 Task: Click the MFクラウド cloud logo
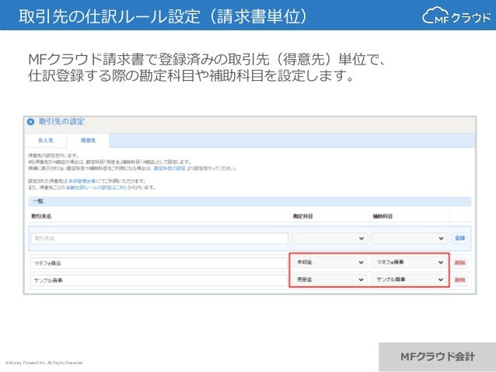tap(456, 16)
